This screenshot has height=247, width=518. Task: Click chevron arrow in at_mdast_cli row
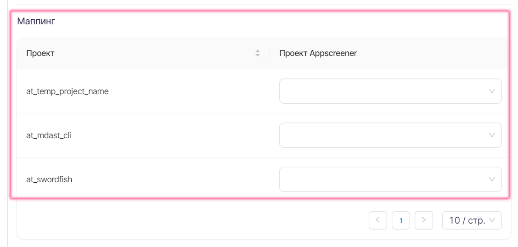[x=492, y=135]
